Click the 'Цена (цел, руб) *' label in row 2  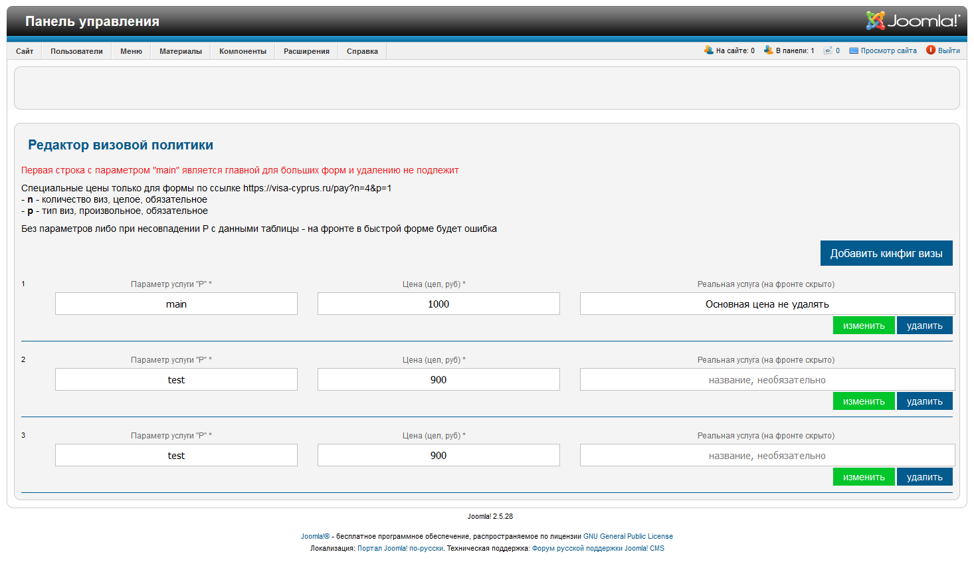434,360
